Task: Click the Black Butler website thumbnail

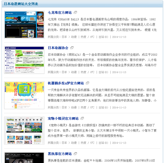Action: point(24,157)
